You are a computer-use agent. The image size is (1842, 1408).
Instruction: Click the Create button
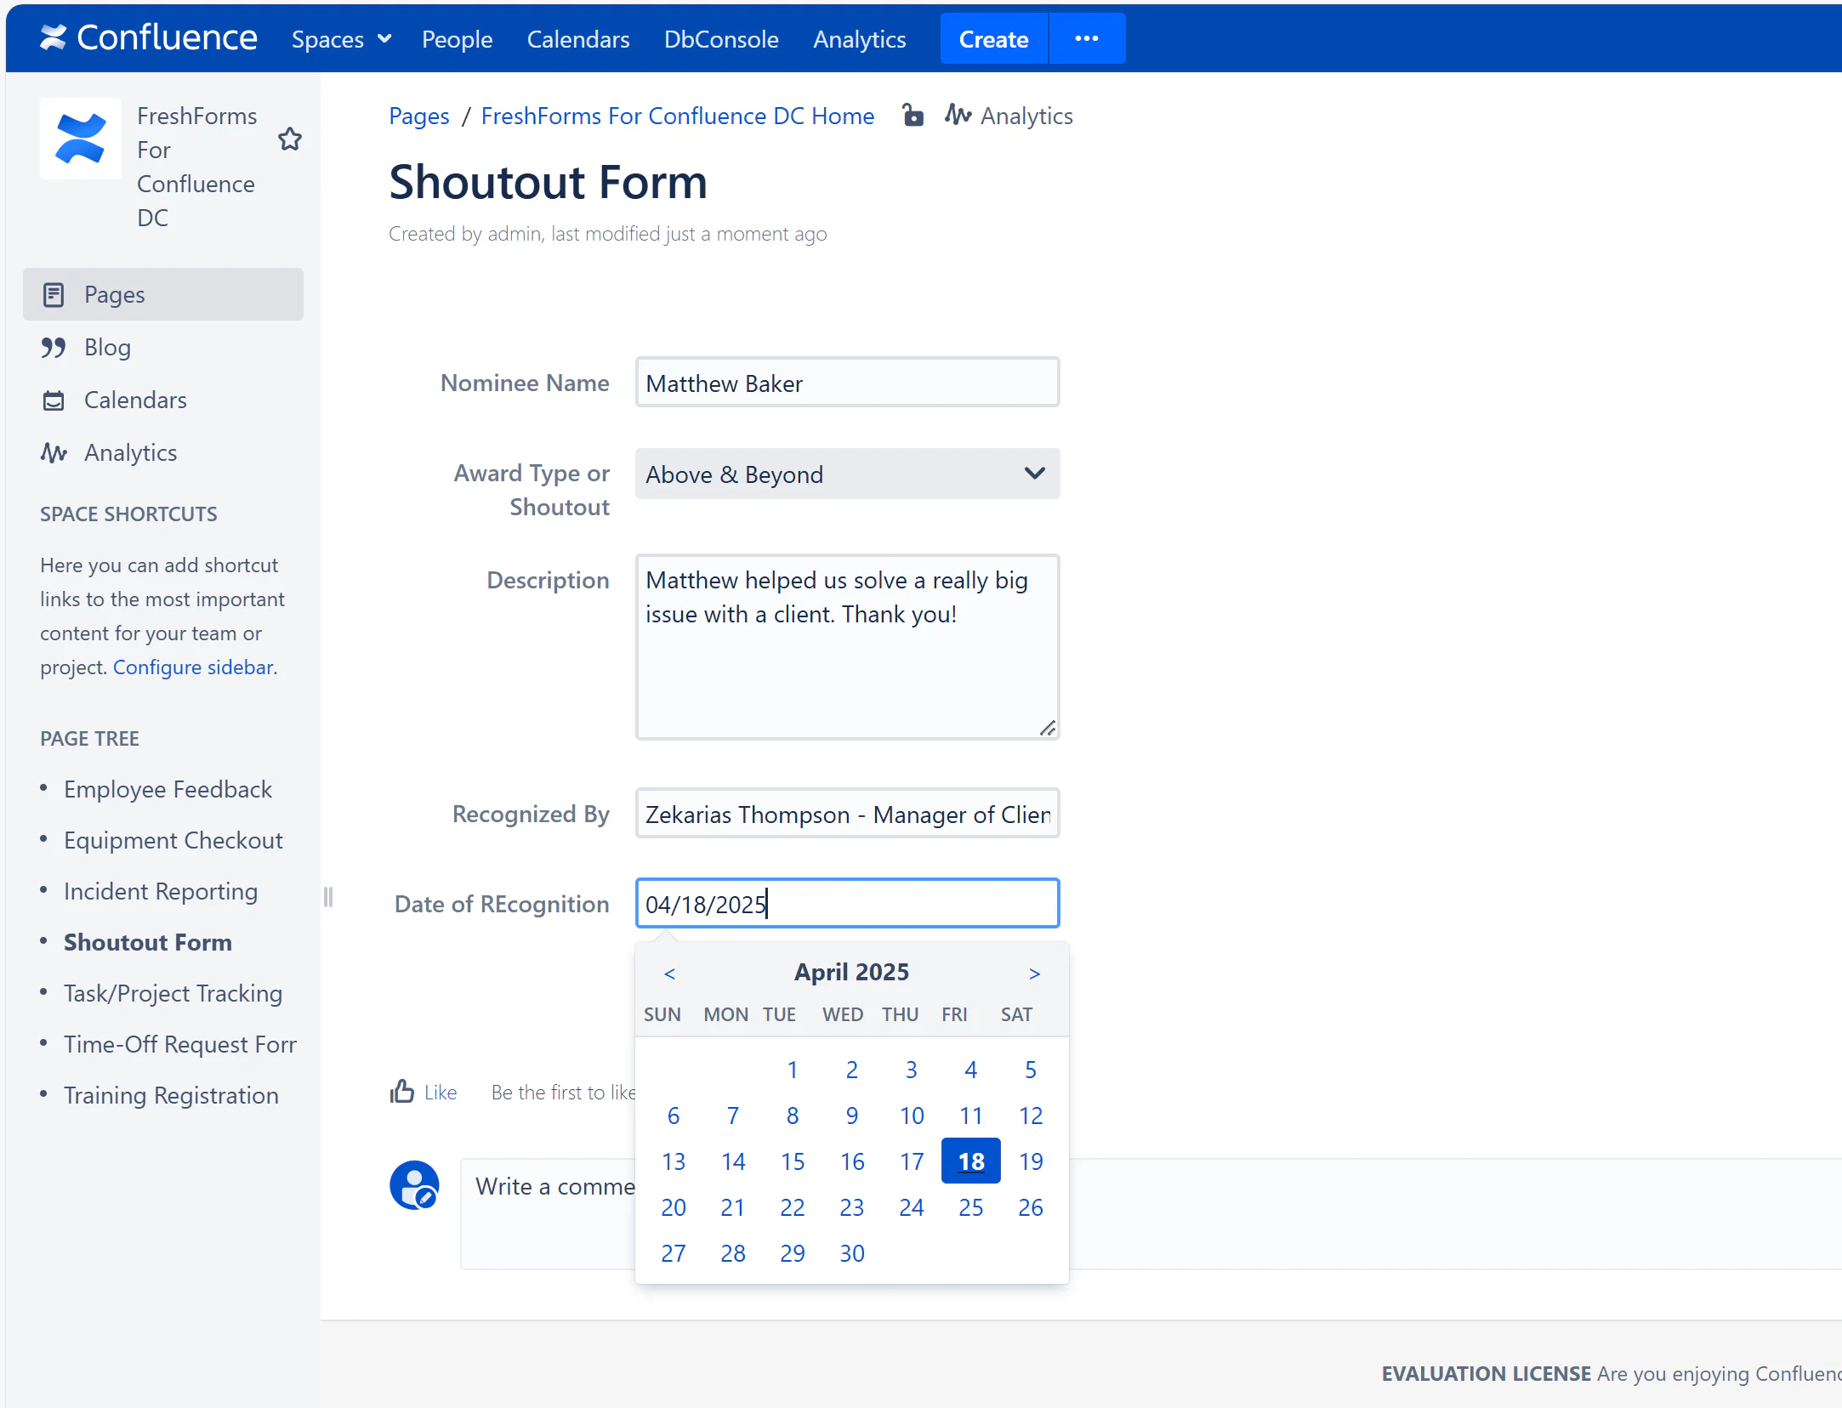993,39
